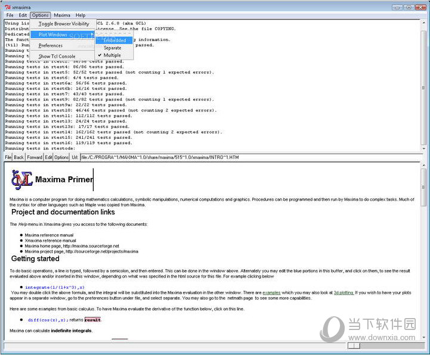Viewport: 430px width, 355px height.
Task: Click the browser File button
Action: click(x=8, y=157)
